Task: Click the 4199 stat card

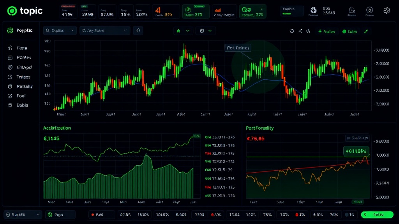Action: click(69, 11)
